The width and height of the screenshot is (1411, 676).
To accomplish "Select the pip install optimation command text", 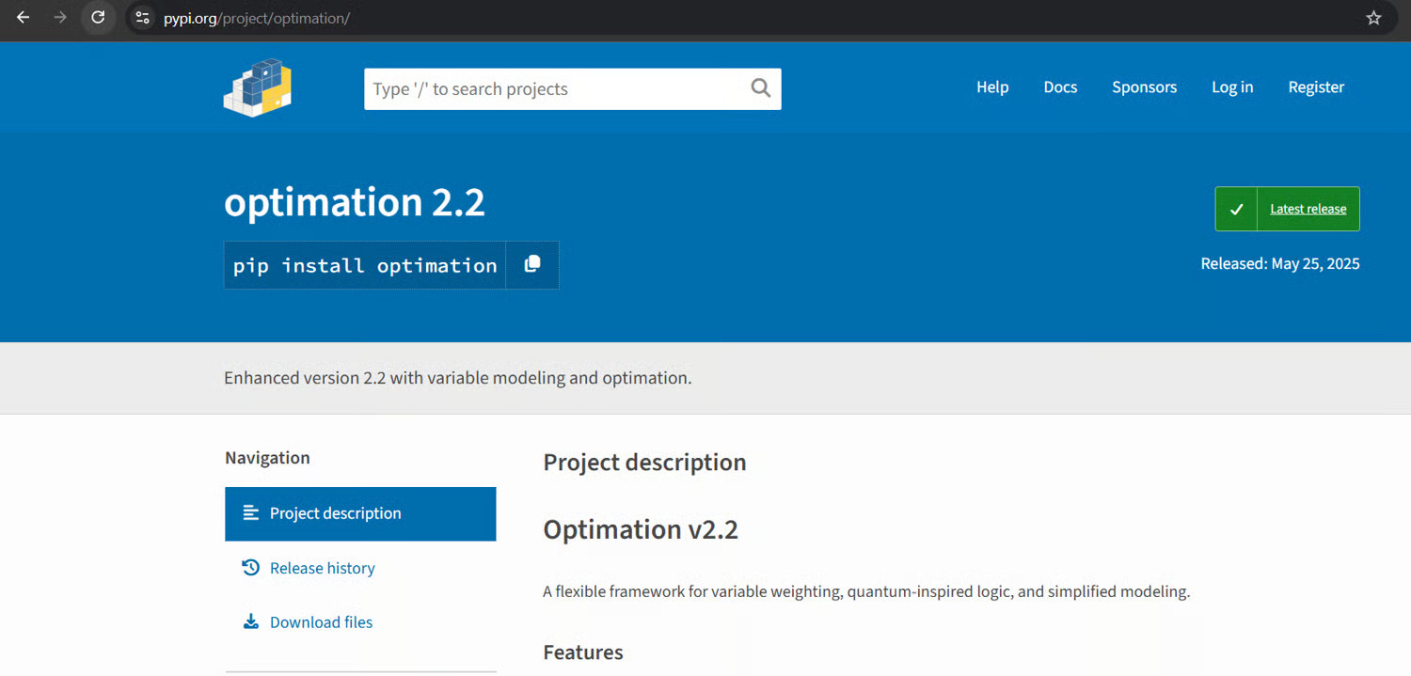I will tap(365, 265).
